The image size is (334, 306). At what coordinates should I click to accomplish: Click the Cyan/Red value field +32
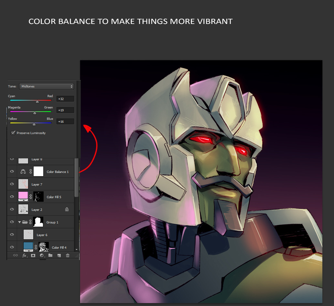(x=65, y=99)
